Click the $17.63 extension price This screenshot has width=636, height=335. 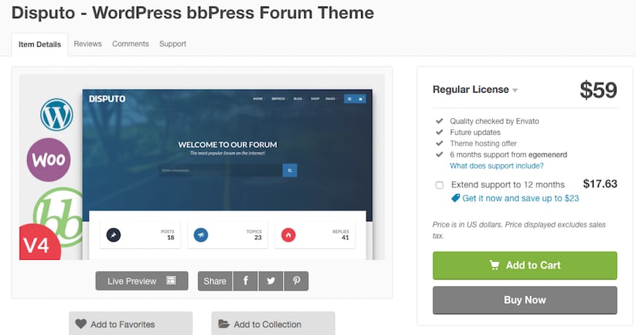coord(600,184)
